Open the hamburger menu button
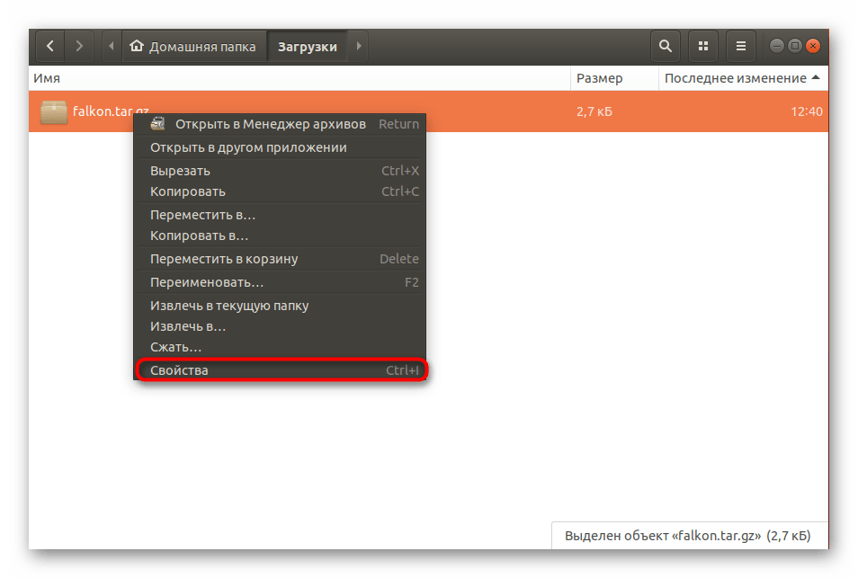 point(741,46)
